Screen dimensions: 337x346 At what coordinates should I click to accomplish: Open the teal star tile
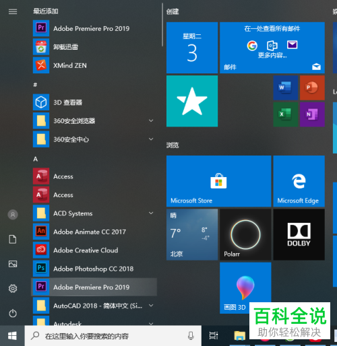pyautogui.click(x=192, y=101)
